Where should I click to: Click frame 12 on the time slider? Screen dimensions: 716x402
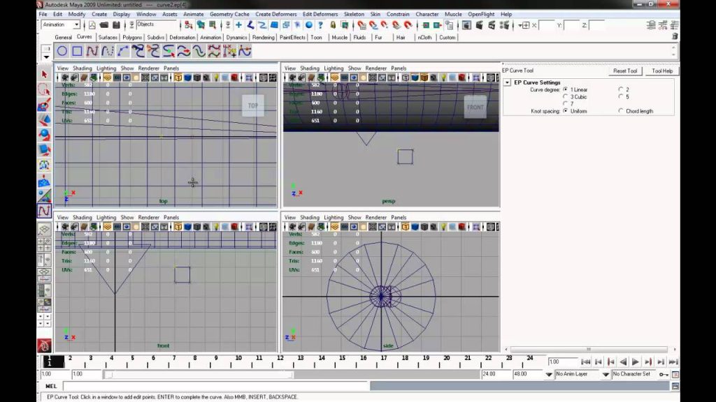tap(280, 362)
